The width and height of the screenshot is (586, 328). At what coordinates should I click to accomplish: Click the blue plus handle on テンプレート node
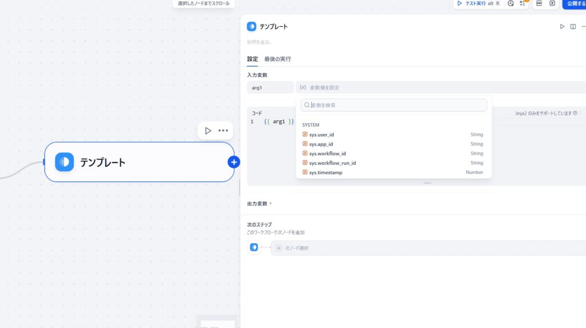233,162
